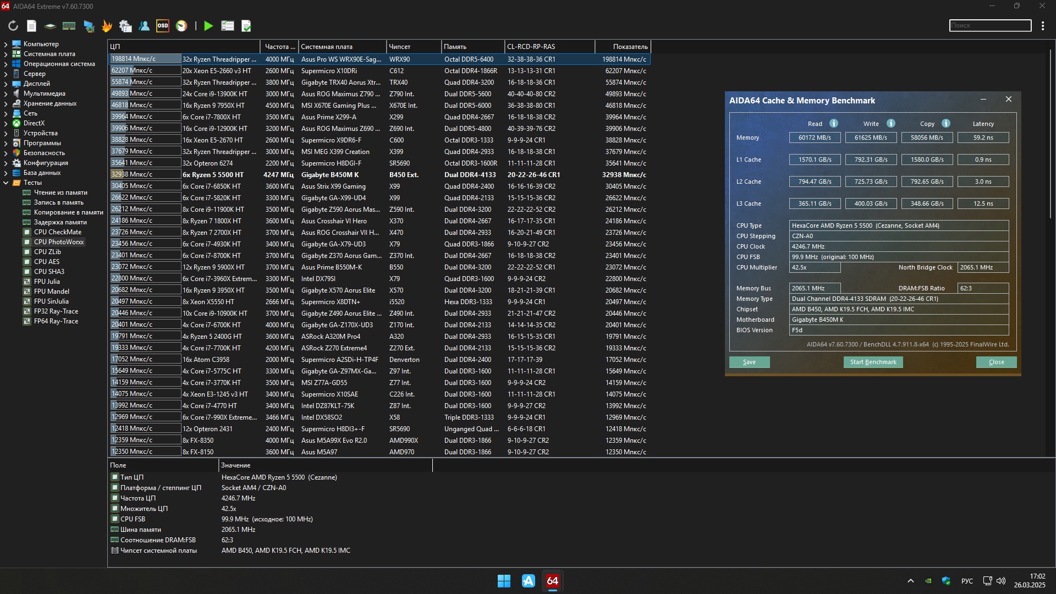Screen dimensions: 1056x594
Task: Open the Report document icon
Action: pos(32,26)
